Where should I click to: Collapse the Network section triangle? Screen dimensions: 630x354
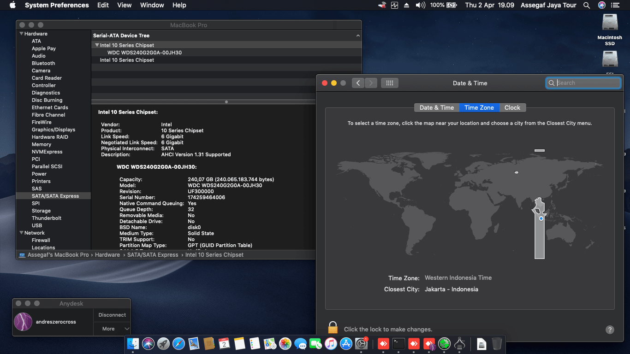click(x=21, y=233)
